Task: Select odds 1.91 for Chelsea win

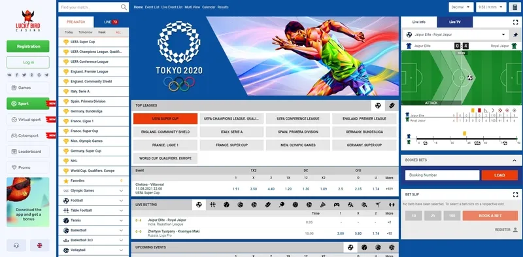Action: click(236, 189)
